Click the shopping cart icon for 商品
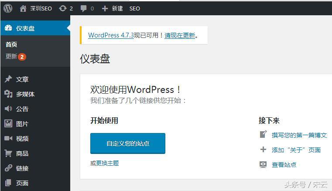The image size is (332, 191). (x=8, y=153)
